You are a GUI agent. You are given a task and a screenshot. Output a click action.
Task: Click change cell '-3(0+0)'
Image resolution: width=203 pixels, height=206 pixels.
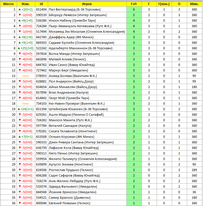coord(26,170)
